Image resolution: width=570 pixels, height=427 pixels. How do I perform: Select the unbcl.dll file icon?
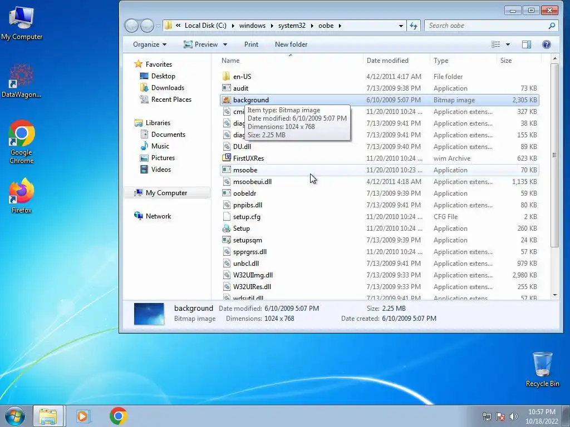point(226,263)
